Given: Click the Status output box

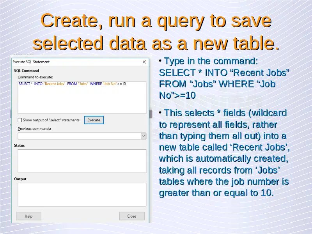Looking at the screenshot, I should coord(82,161).
